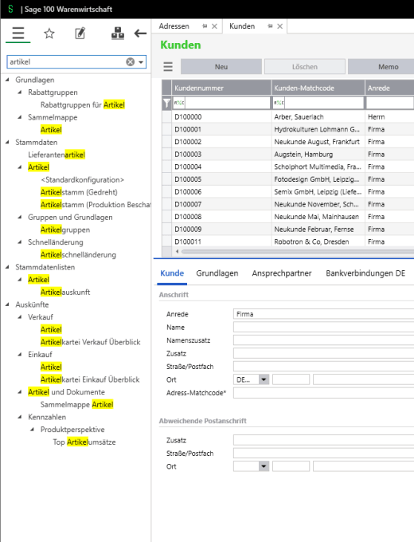Collapse the Grundlagen tree node

(7, 80)
